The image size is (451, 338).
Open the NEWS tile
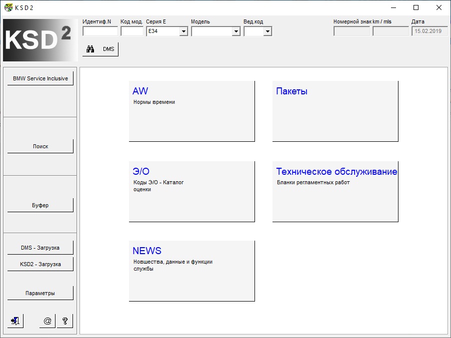[191, 271]
